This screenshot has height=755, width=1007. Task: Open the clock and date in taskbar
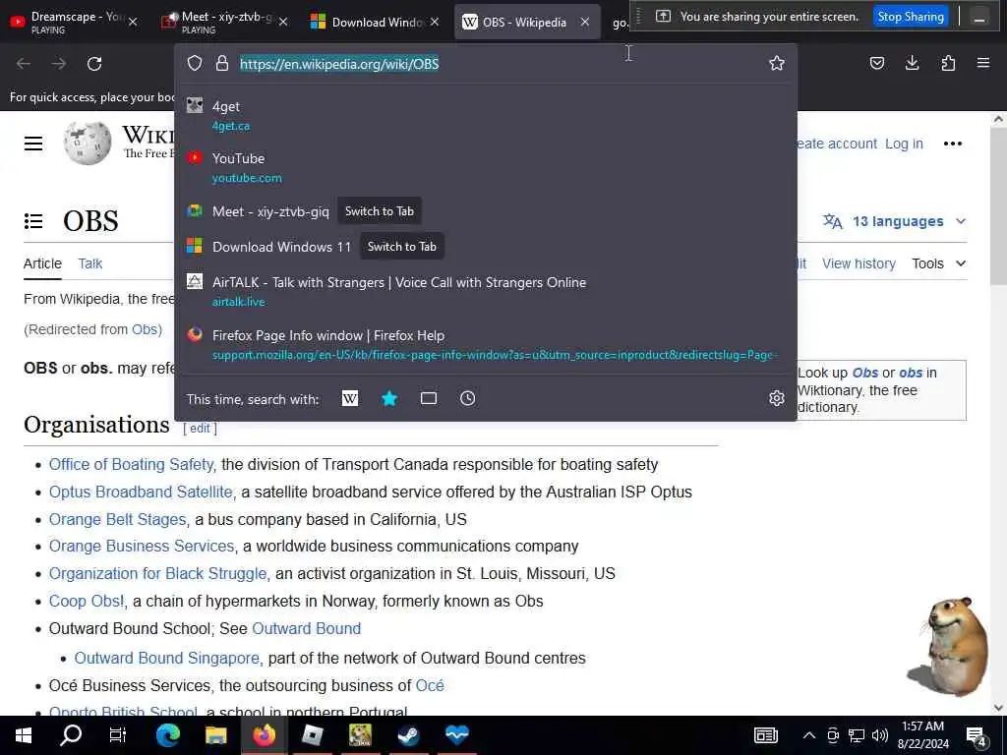pyautogui.click(x=922, y=735)
